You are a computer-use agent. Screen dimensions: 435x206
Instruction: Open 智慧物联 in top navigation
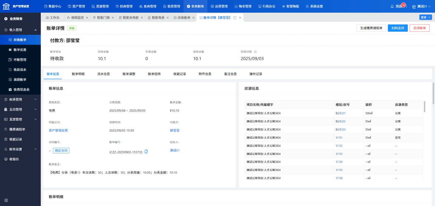click(x=290, y=6)
